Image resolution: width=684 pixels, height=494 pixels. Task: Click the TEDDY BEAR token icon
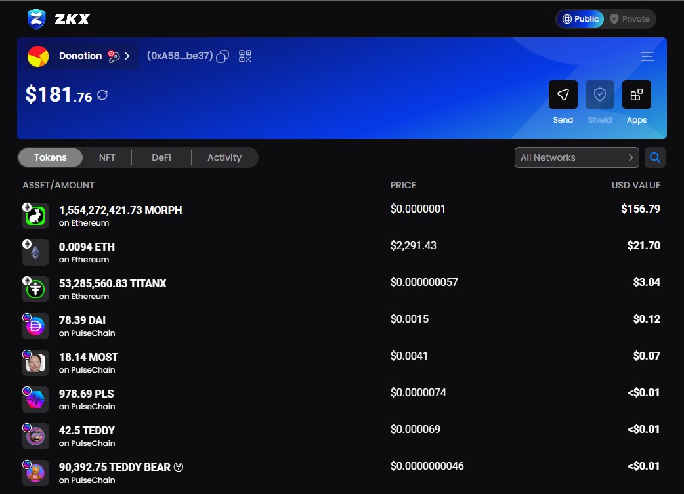click(35, 473)
